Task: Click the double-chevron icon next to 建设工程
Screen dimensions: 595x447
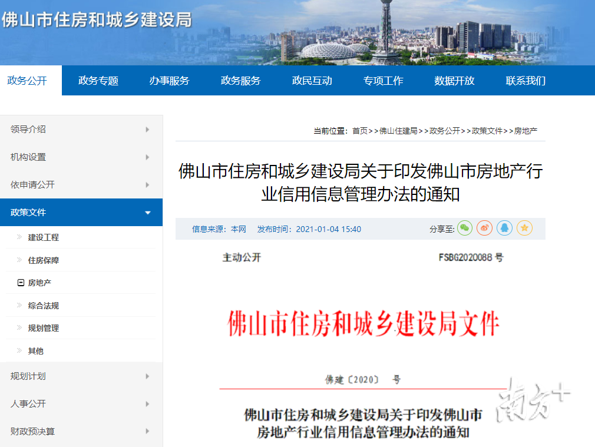Action: pos(20,237)
